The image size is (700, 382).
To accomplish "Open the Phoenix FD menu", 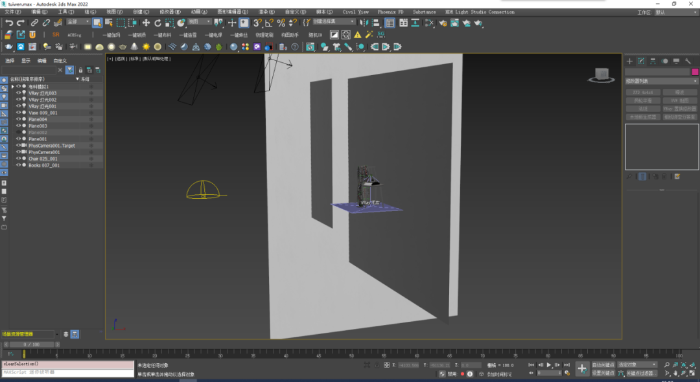I will (x=390, y=12).
